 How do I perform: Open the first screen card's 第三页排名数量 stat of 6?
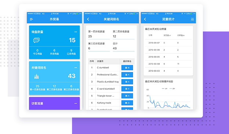point(71,88)
